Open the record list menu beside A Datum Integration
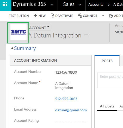The height and width of the screenshot is (128, 123). pos(86,36)
